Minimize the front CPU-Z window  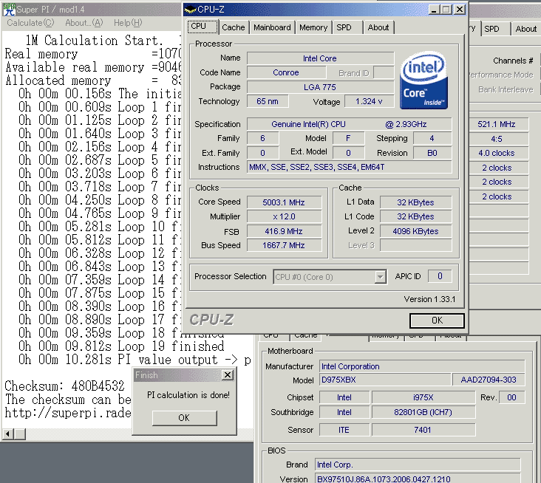coord(433,10)
